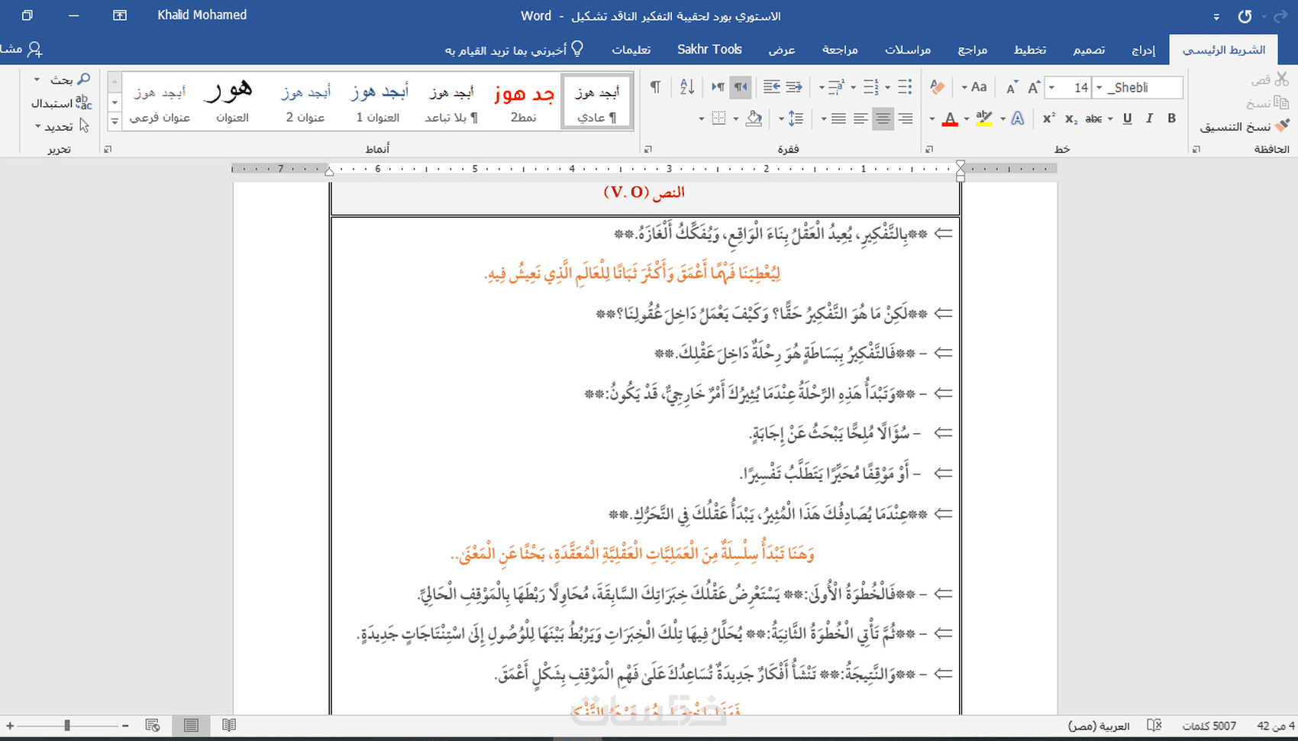Open the عرض ribbon tab
Screen dimensions: 1298x741
click(781, 50)
